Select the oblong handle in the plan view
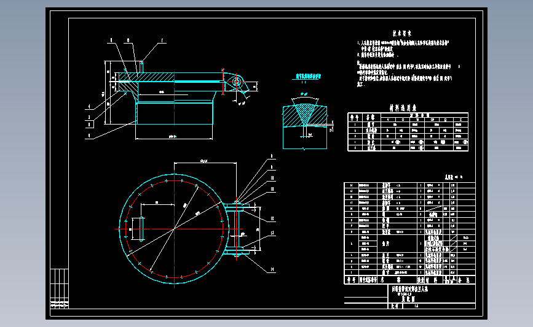Image resolution: width=533 pixels, height=327 pixels. point(141,229)
